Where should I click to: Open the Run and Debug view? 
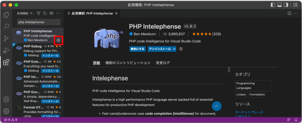pos(6,50)
